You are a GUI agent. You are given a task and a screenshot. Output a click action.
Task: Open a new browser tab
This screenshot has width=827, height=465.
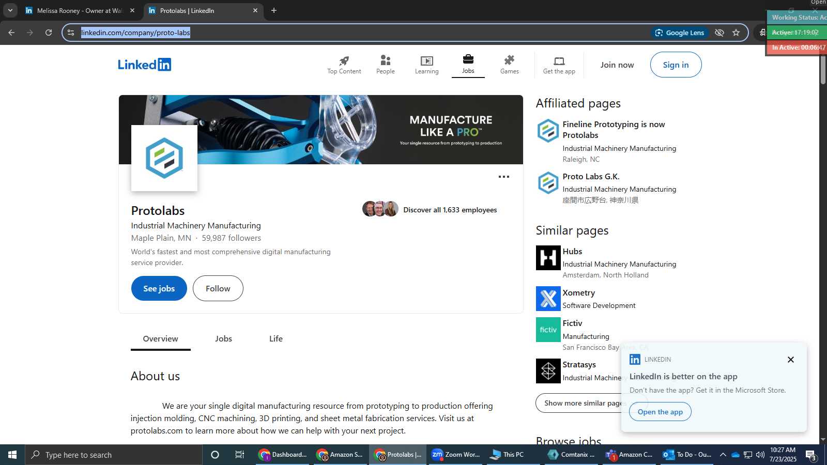pos(274,10)
